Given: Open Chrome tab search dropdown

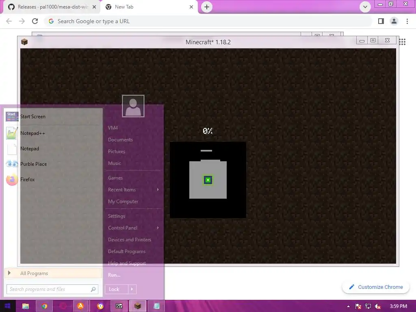Looking at the screenshot, I should pos(365,7).
